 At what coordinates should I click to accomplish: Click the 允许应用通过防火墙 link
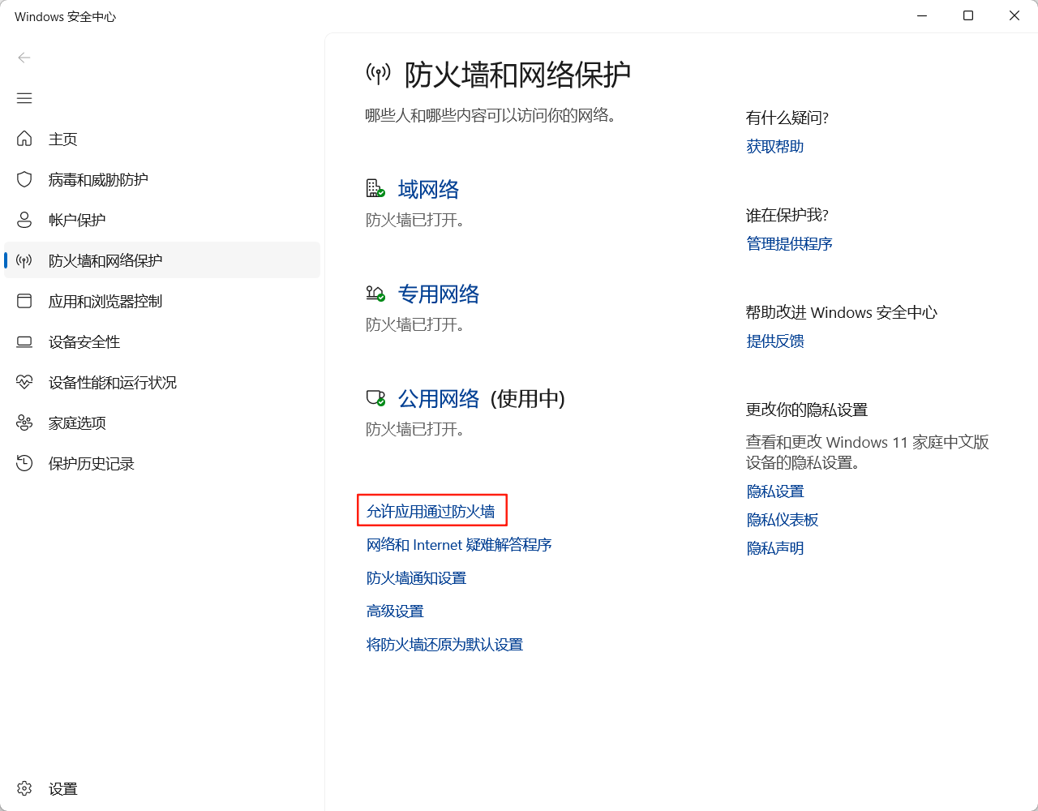(431, 511)
